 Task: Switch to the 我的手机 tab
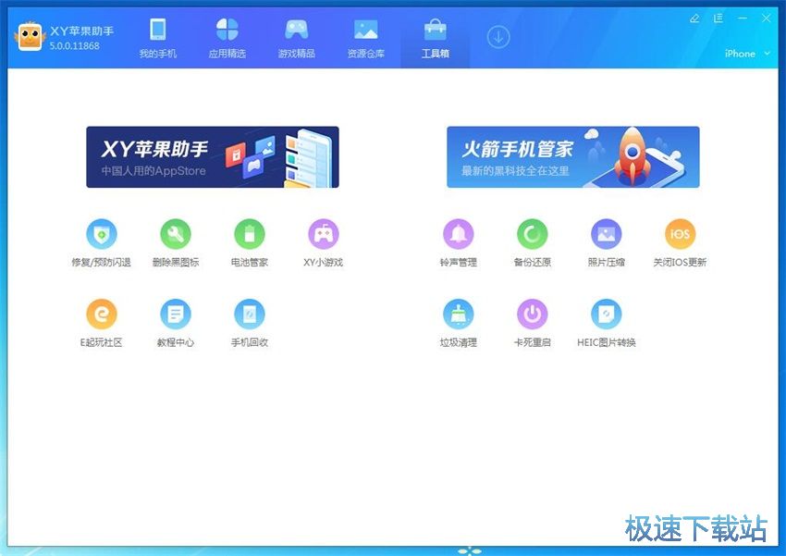coord(158,39)
